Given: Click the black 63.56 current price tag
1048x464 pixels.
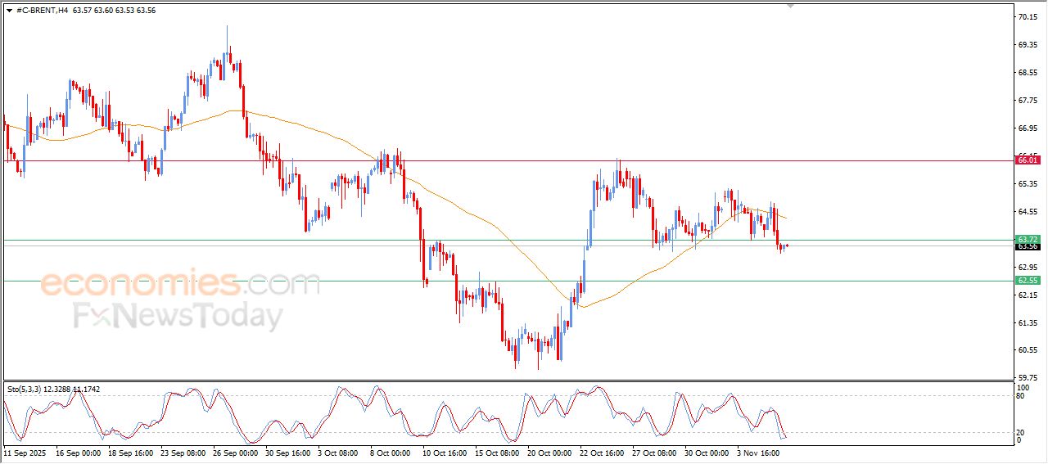Looking at the screenshot, I should 1027,246.
